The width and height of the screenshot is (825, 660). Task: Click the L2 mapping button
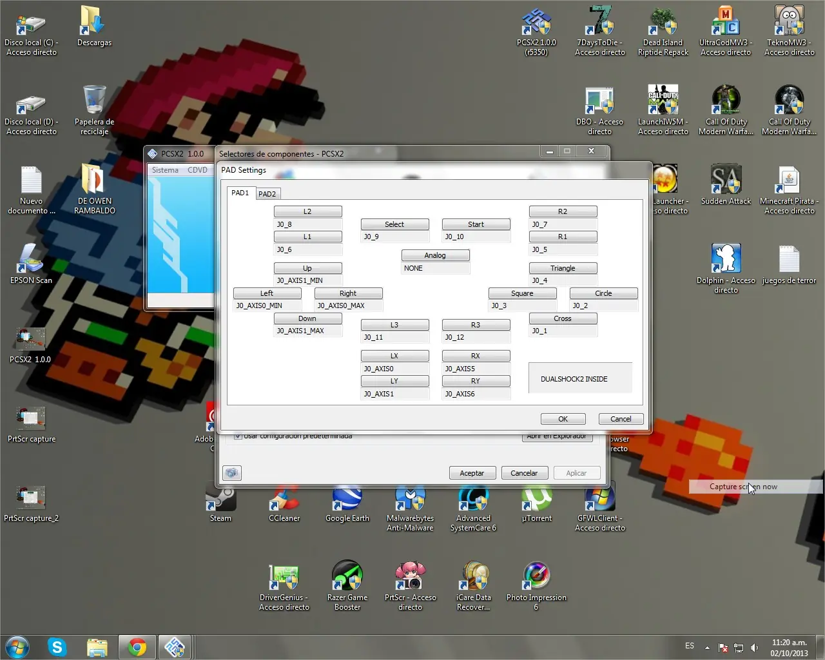coord(308,211)
